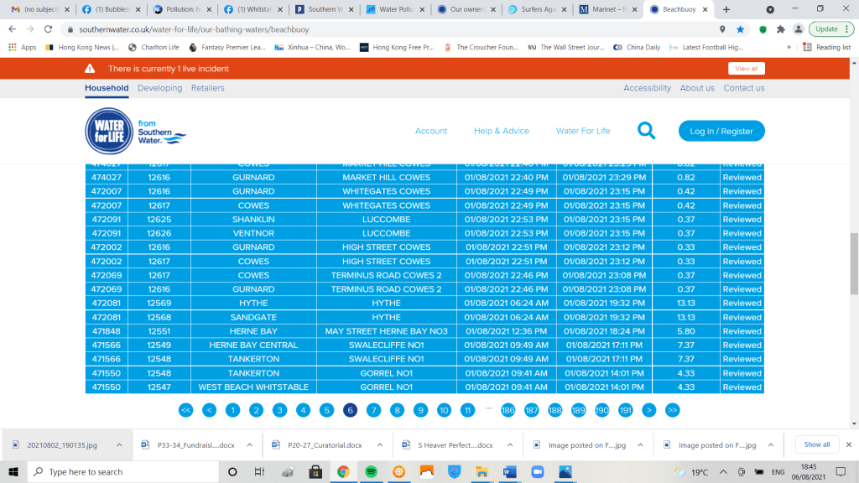Jump to last page using double-arrow button
The width and height of the screenshot is (859, 483).
(672, 410)
